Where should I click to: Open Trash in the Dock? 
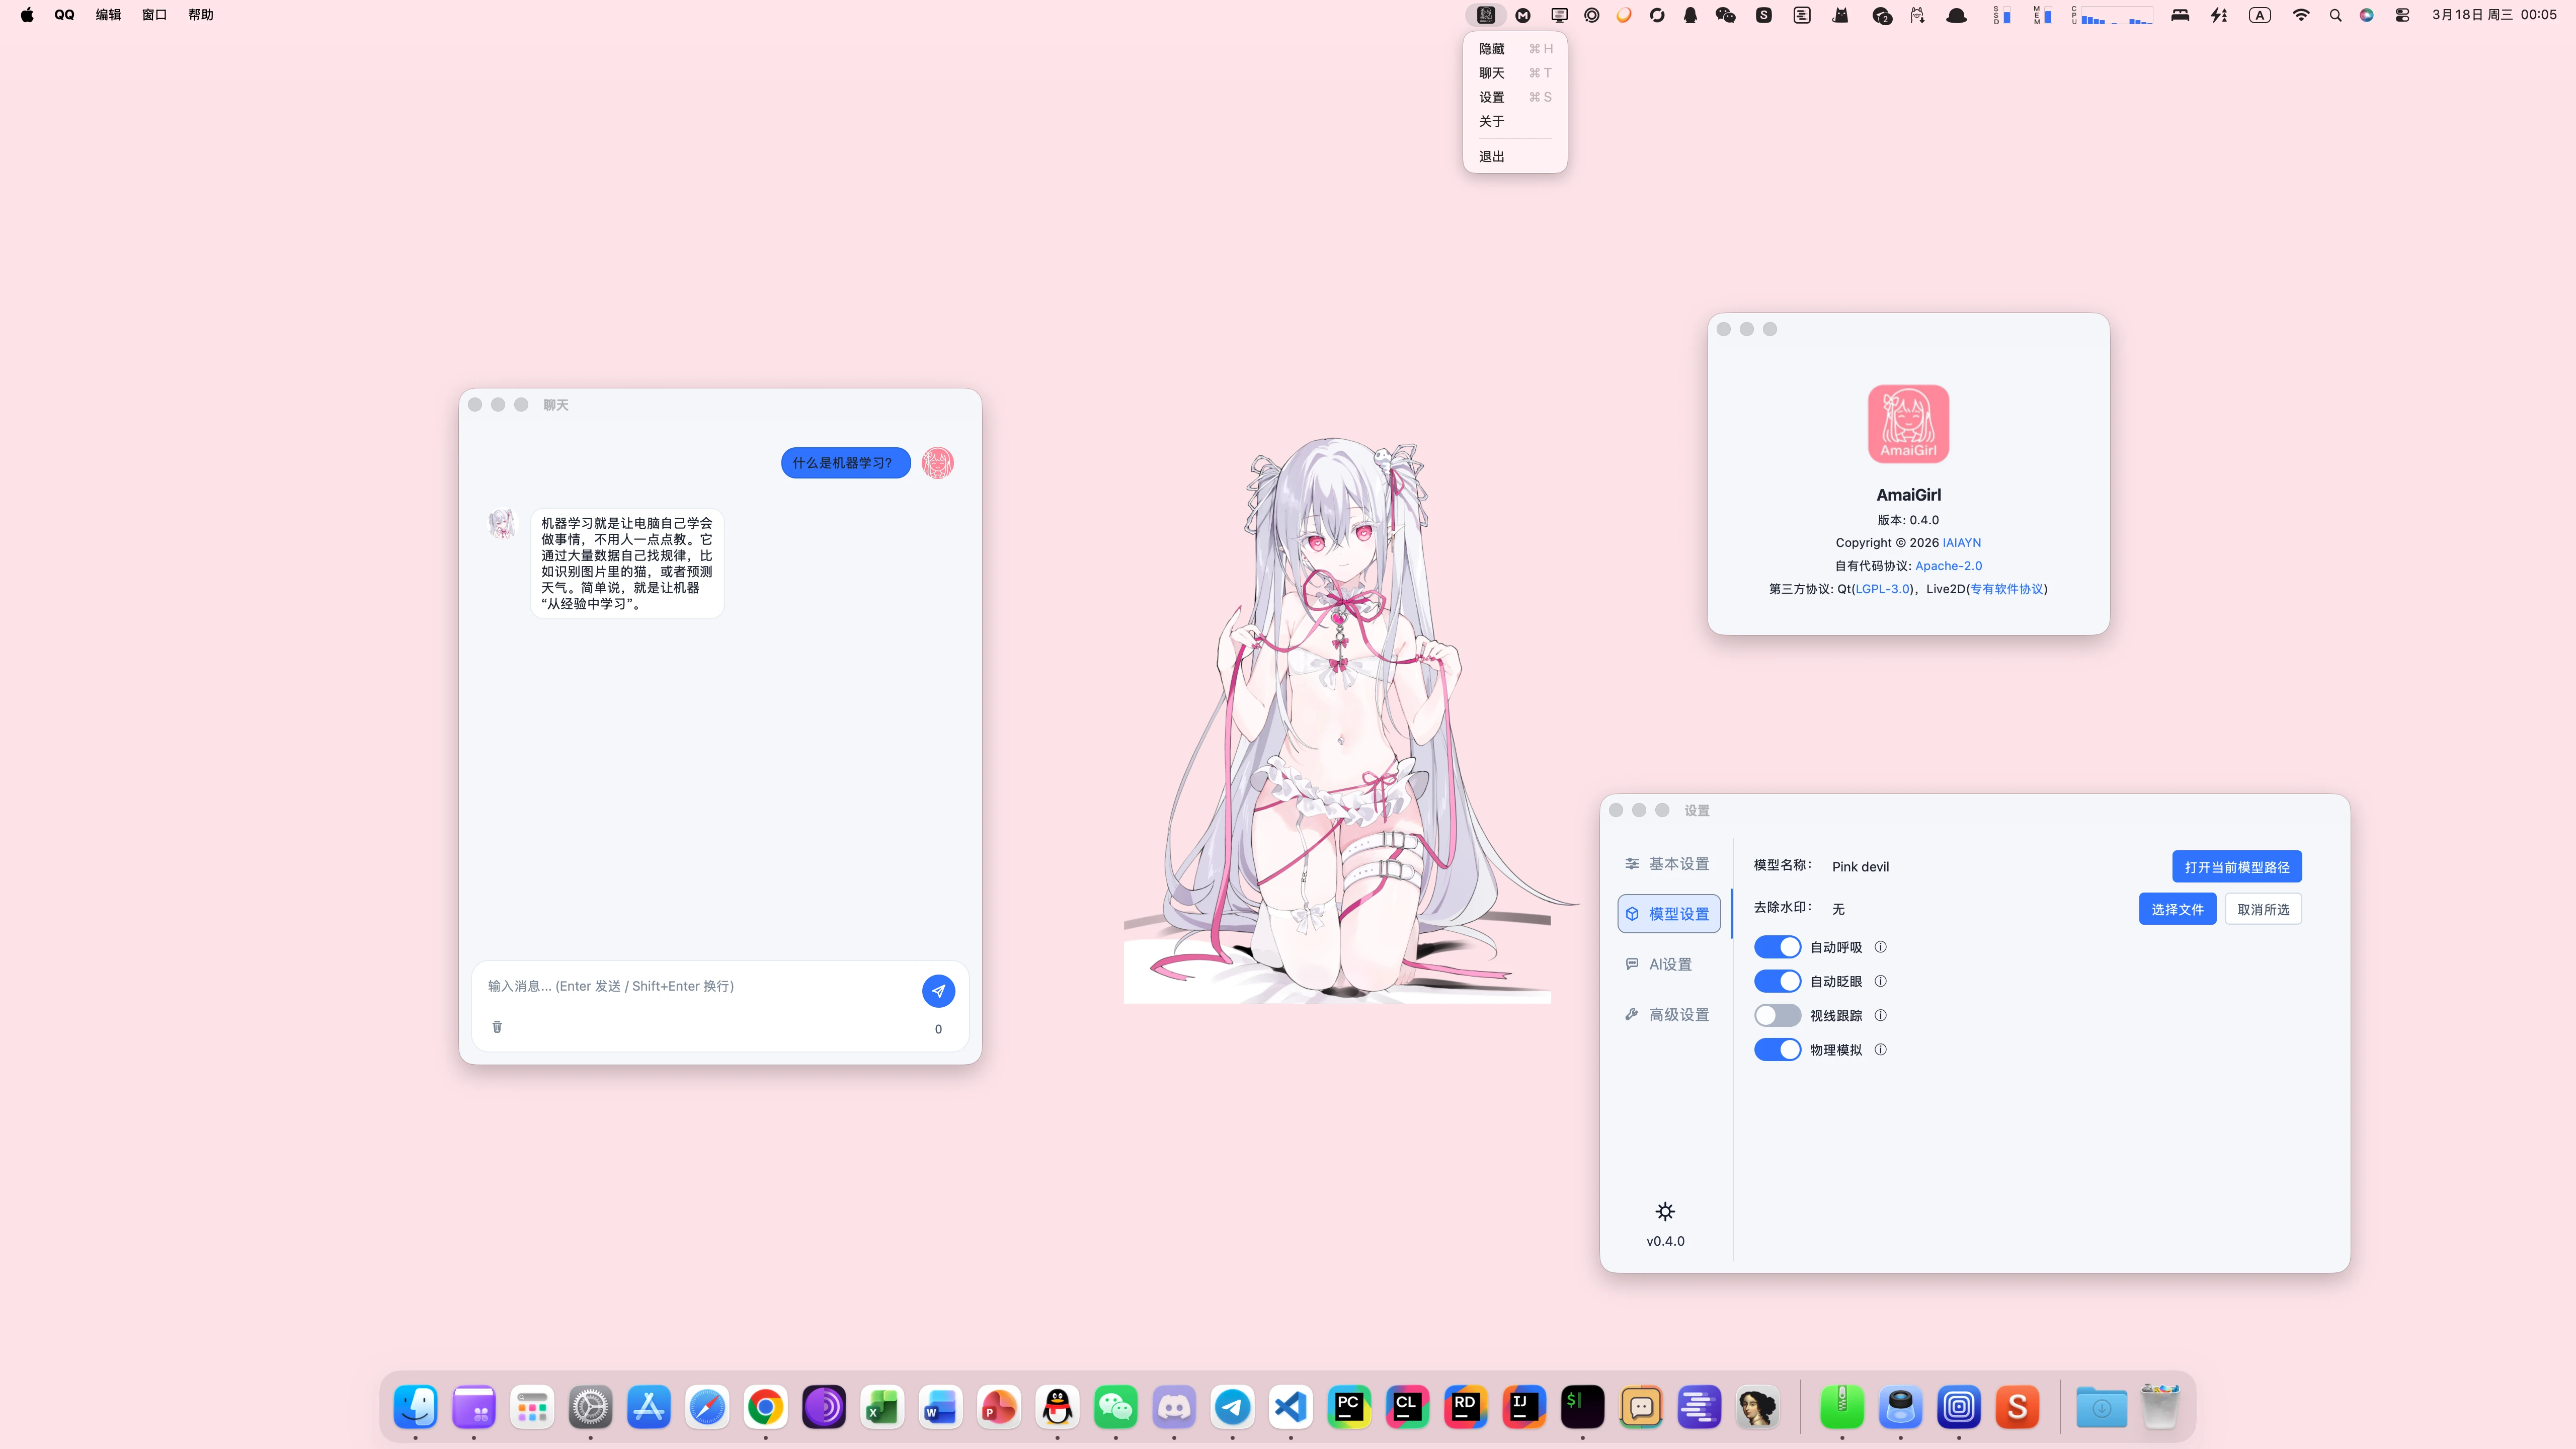click(2160, 1407)
